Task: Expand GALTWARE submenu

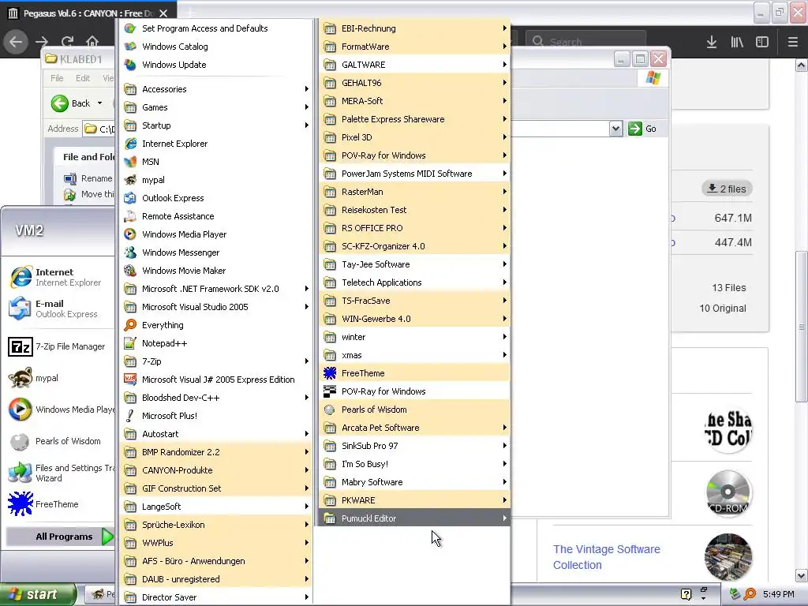Action: 415,65
